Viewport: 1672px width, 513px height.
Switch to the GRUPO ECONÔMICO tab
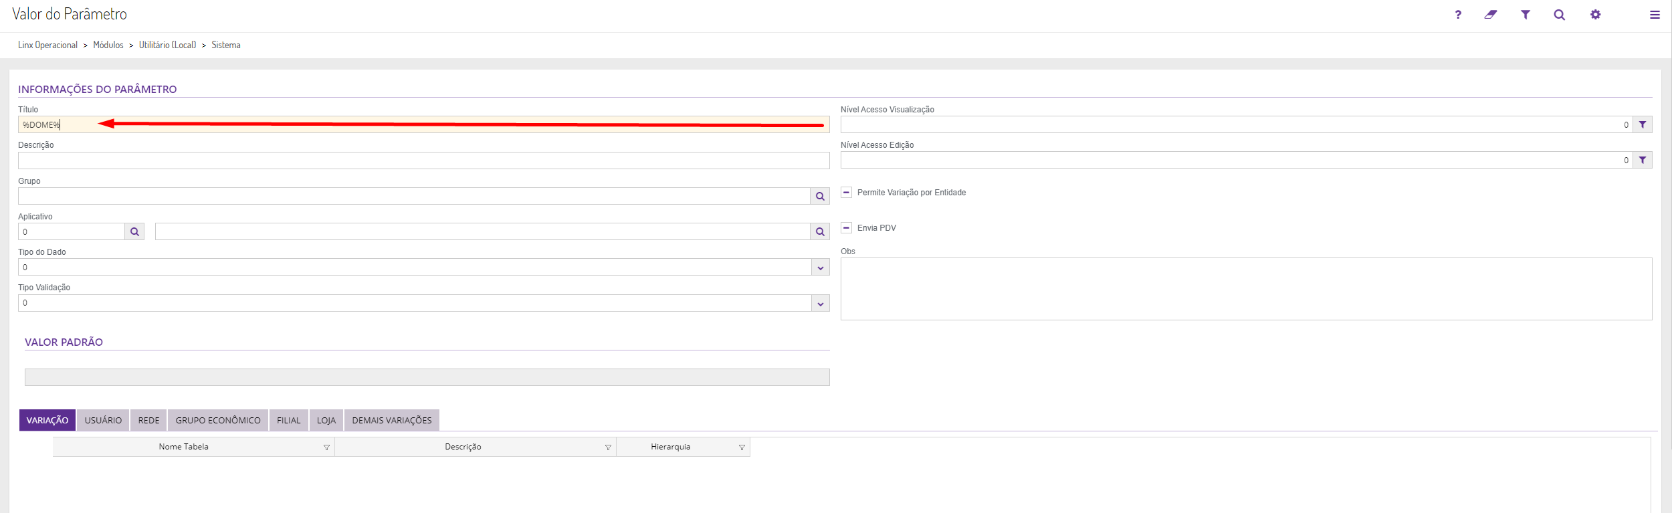pyautogui.click(x=218, y=420)
